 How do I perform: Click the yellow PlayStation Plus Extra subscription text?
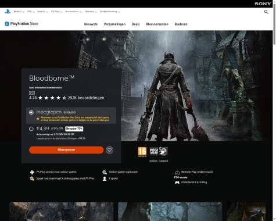75,119
